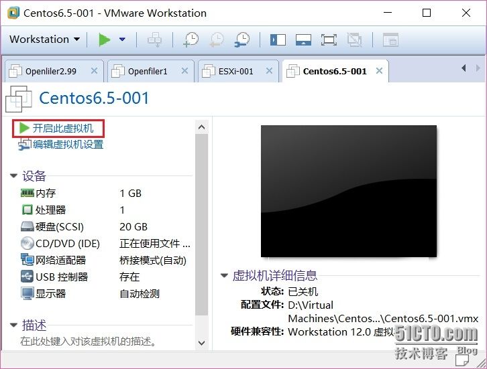Open the power options dropdown arrow
The image size is (487, 369).
122,40
